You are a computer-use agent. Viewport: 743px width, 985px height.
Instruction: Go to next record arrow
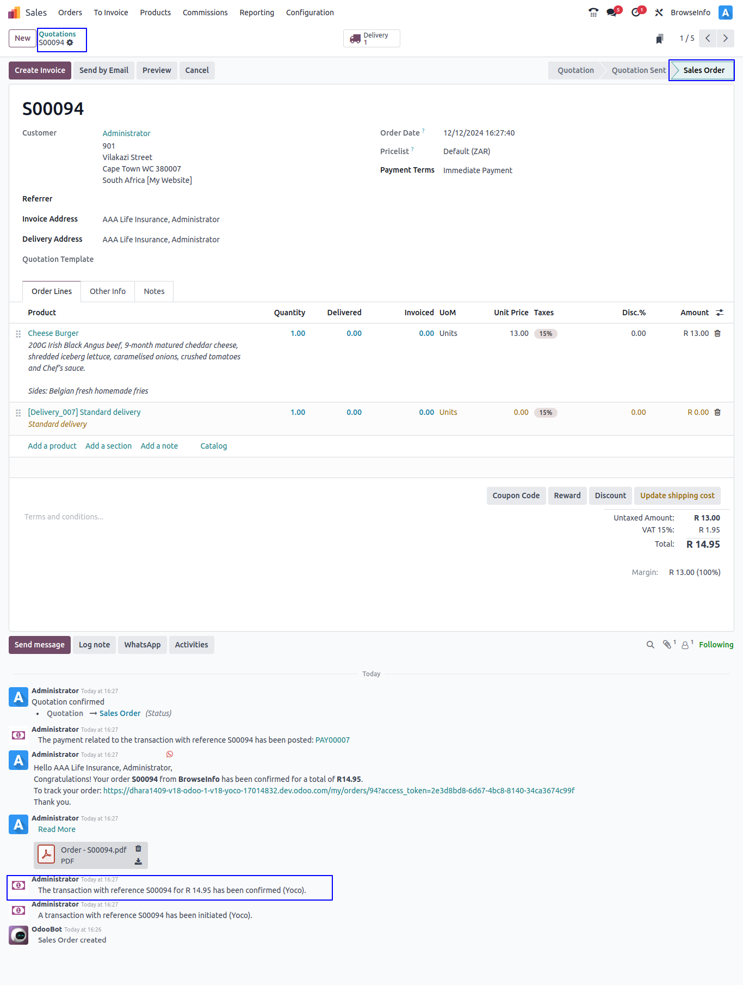725,39
